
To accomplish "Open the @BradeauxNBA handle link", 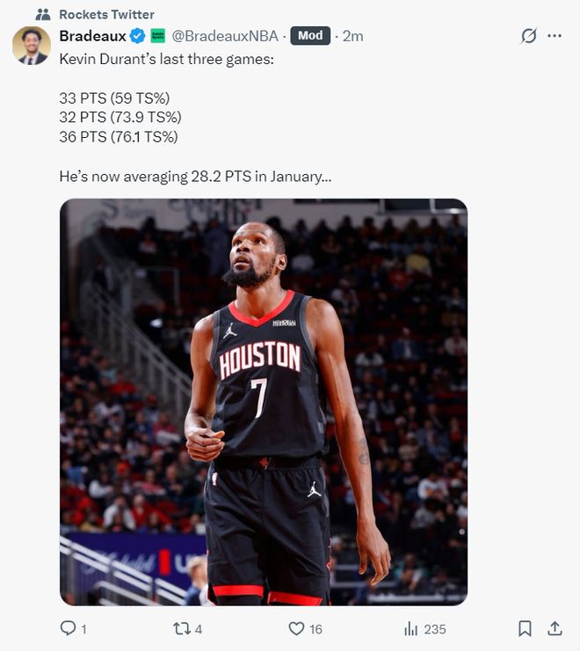I will click(225, 36).
